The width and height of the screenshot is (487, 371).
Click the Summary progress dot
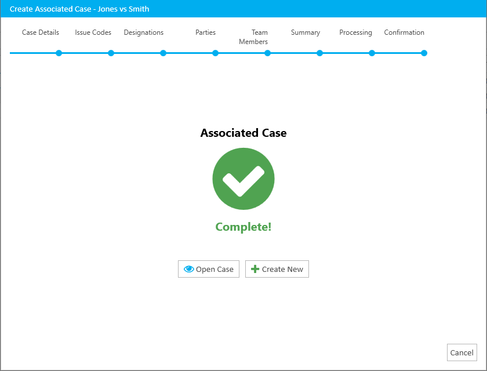319,53
